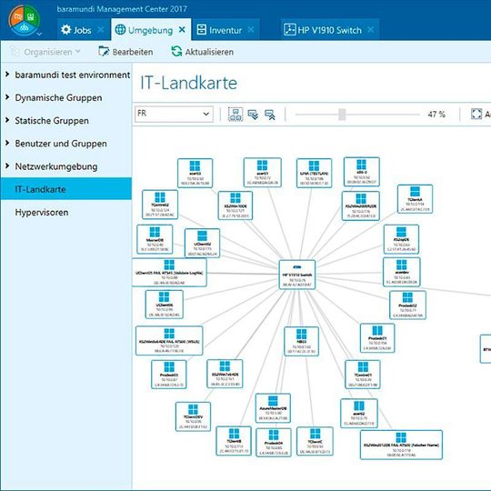Select the XS2Win10DE node
The width and height of the screenshot is (491, 491).
[235, 205]
